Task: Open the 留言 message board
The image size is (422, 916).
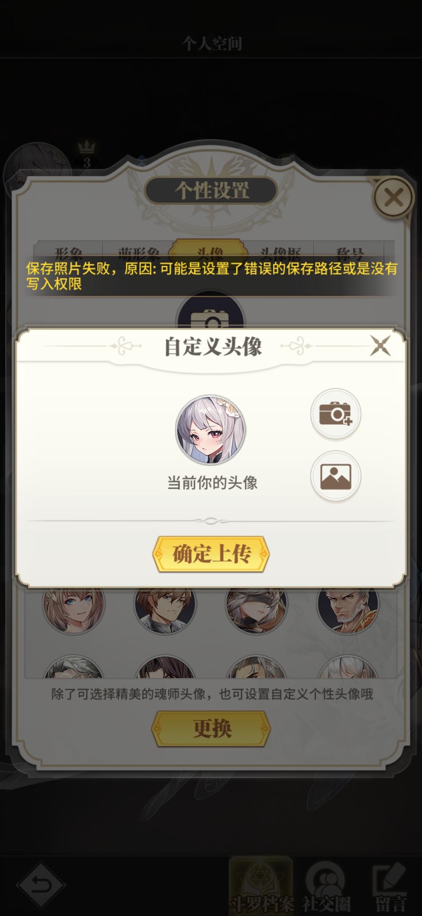Action: pos(391,887)
